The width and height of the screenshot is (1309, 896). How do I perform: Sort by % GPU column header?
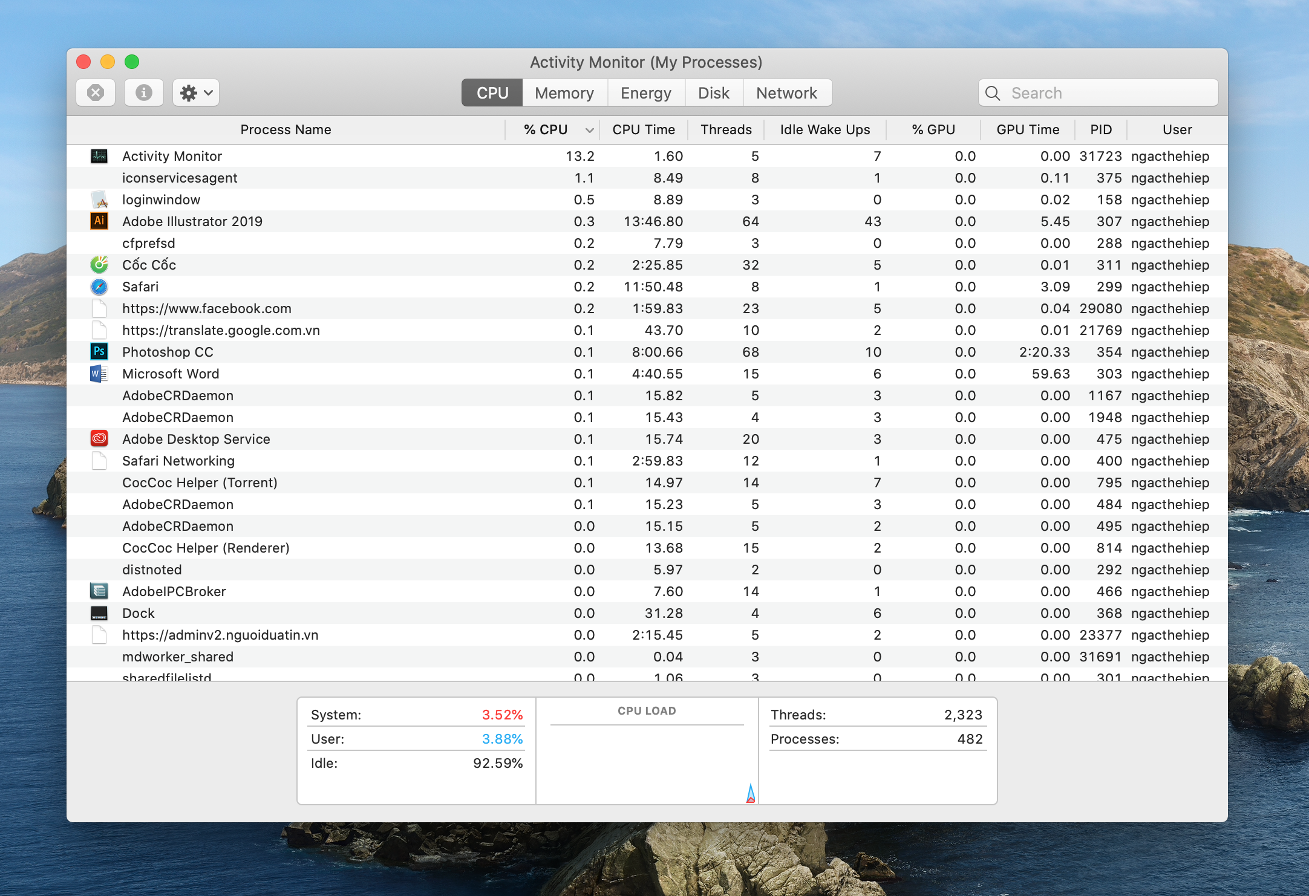933,130
